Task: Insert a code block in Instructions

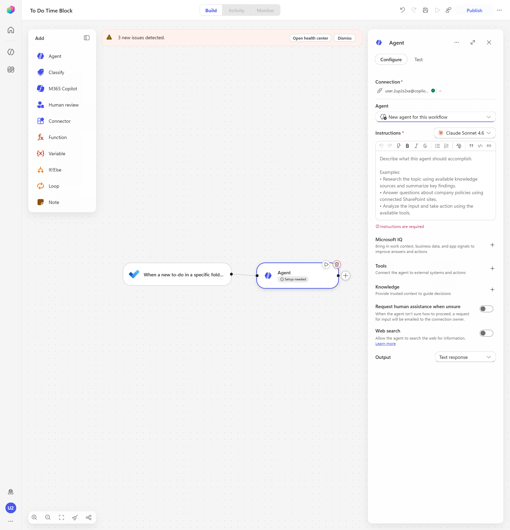Action: pos(480,146)
